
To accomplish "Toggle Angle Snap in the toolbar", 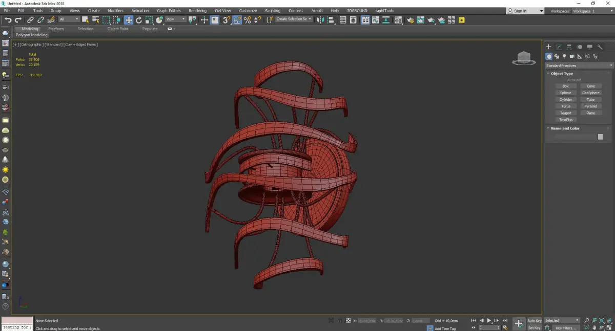I will 237,20.
